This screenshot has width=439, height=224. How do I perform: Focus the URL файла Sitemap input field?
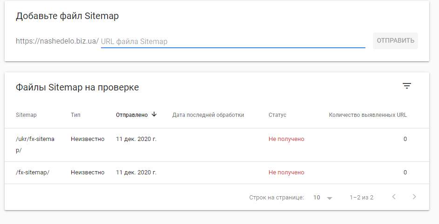click(233, 42)
